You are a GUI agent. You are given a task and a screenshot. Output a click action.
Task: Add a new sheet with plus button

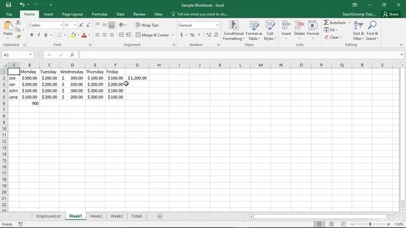(x=160, y=216)
